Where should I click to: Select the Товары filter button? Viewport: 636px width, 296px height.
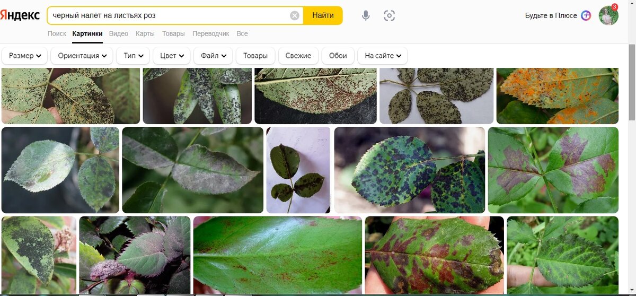[x=255, y=56]
